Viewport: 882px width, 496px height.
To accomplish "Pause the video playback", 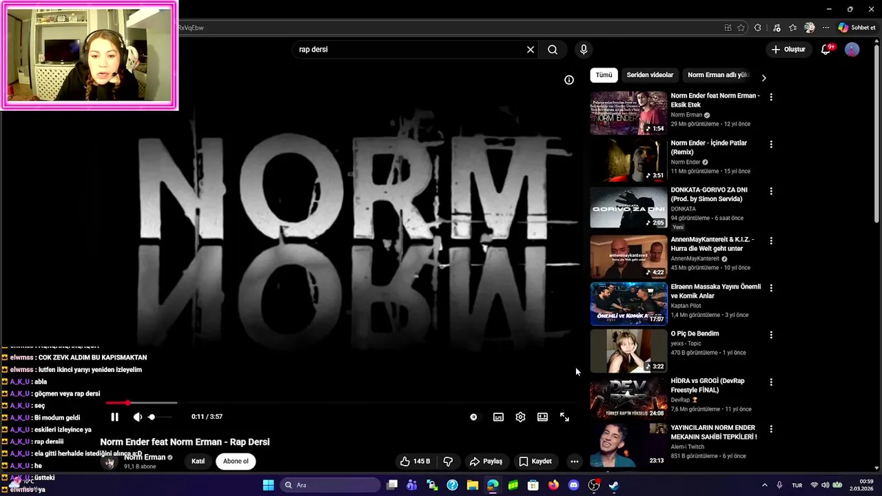I will click(x=114, y=417).
